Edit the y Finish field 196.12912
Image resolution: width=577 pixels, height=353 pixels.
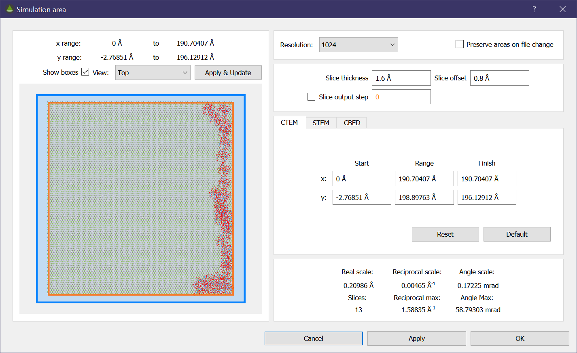tap(487, 197)
